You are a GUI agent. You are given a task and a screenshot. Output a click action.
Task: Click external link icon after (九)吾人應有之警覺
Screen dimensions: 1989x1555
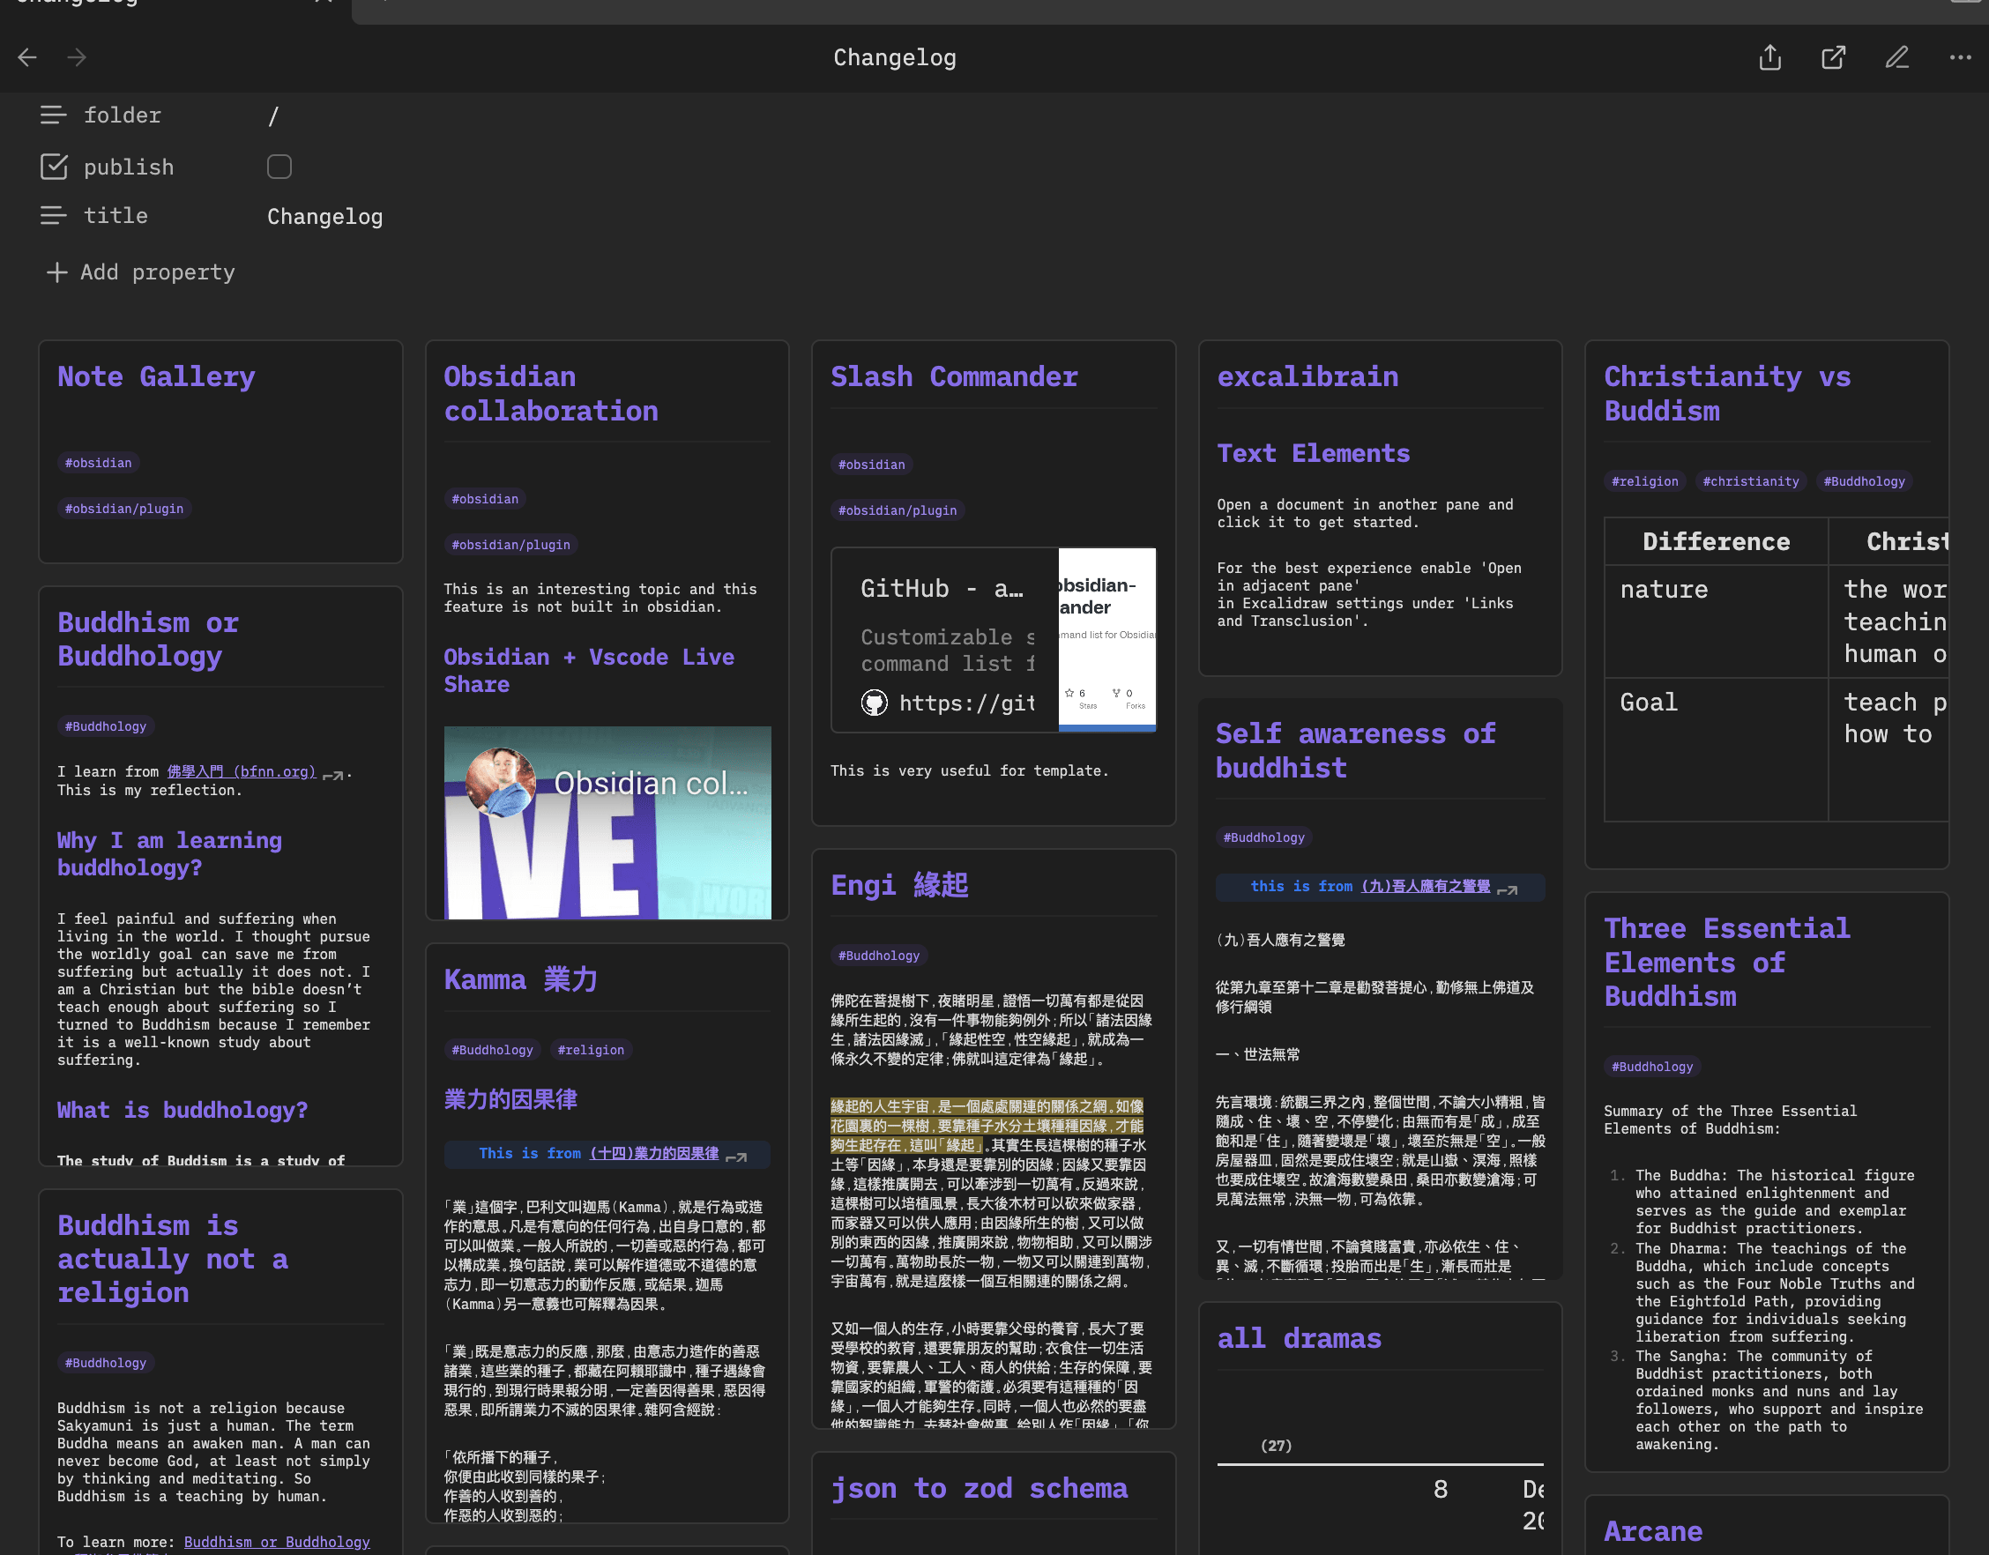(x=1508, y=889)
